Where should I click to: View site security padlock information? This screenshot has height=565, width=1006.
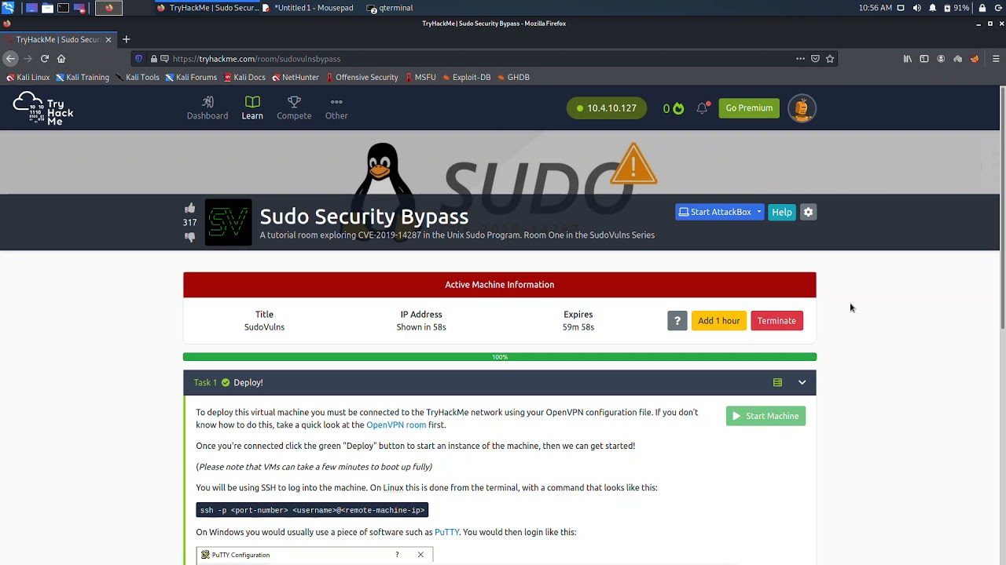pos(153,58)
